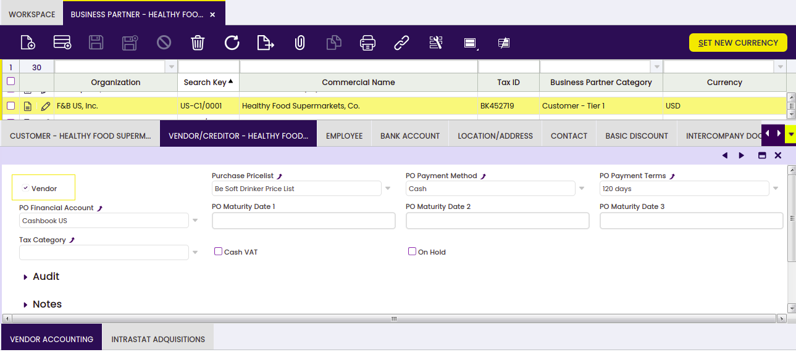Check the F&B US, Inc. row checkbox
This screenshot has width=796, height=352.
tap(10, 106)
